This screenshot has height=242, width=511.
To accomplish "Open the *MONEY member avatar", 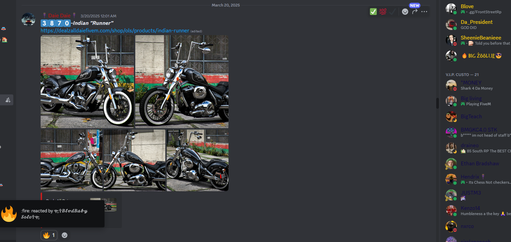I will click(x=451, y=85).
